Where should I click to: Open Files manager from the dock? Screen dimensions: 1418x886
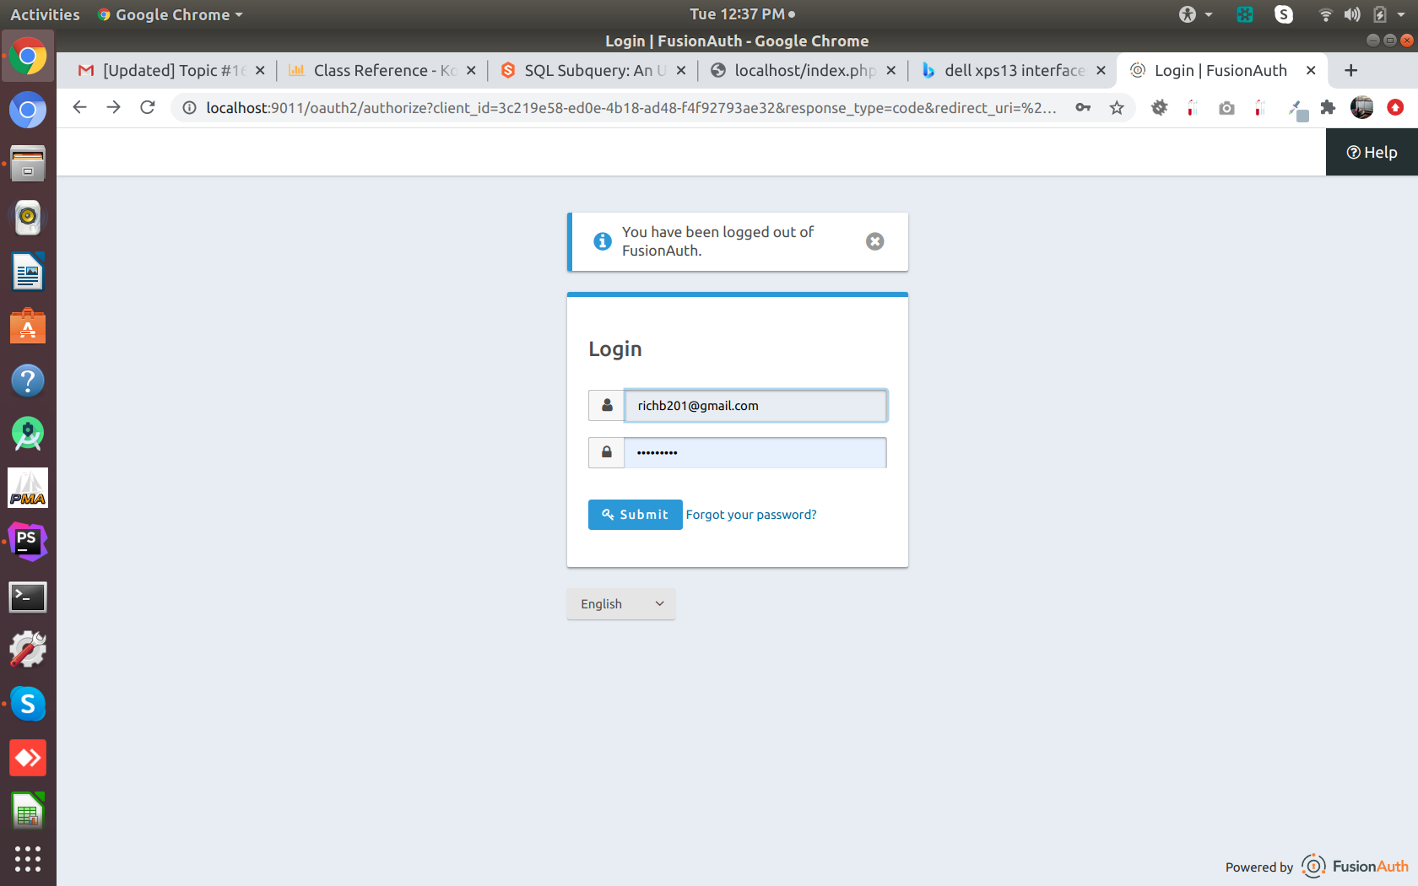(x=28, y=164)
